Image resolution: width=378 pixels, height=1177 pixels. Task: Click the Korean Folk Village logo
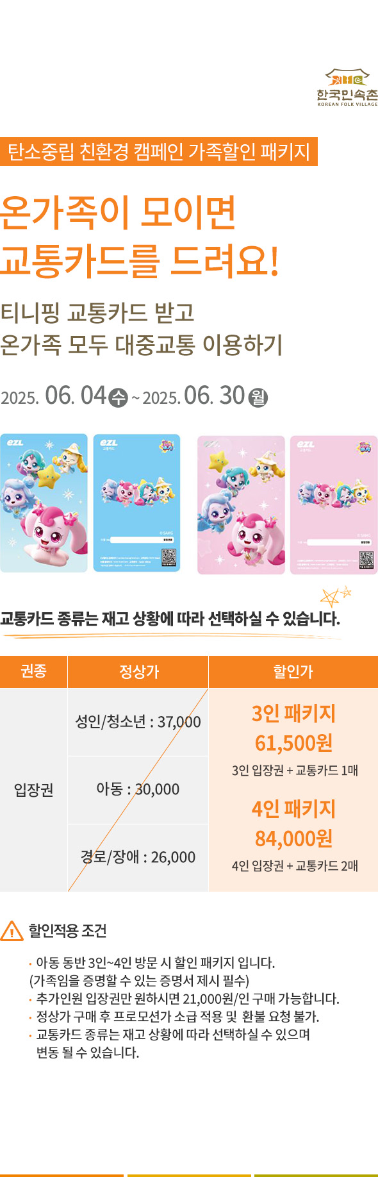tap(347, 87)
